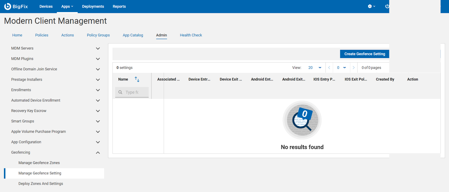Switch to the Health Check tab
Viewport: 449px width, 192px height.
tap(191, 35)
